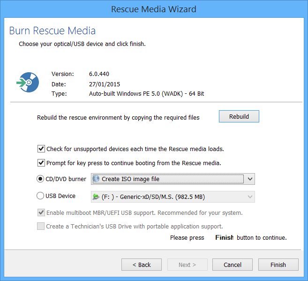The height and width of the screenshot is (281, 308).
Task: Uncheck Prompt for key press option
Action: coord(41,163)
